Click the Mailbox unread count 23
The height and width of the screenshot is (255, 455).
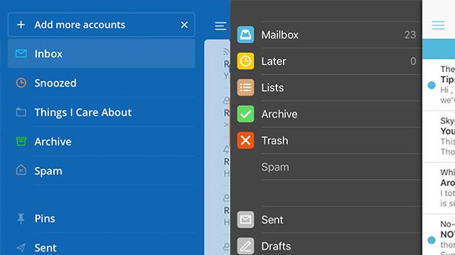click(410, 35)
